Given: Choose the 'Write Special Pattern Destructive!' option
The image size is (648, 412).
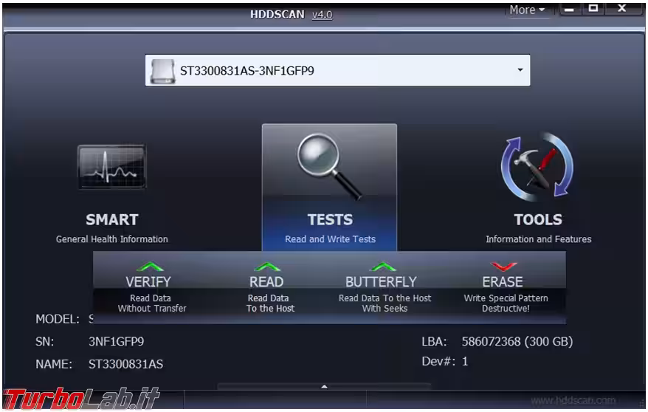Looking at the screenshot, I should pyautogui.click(x=506, y=303).
